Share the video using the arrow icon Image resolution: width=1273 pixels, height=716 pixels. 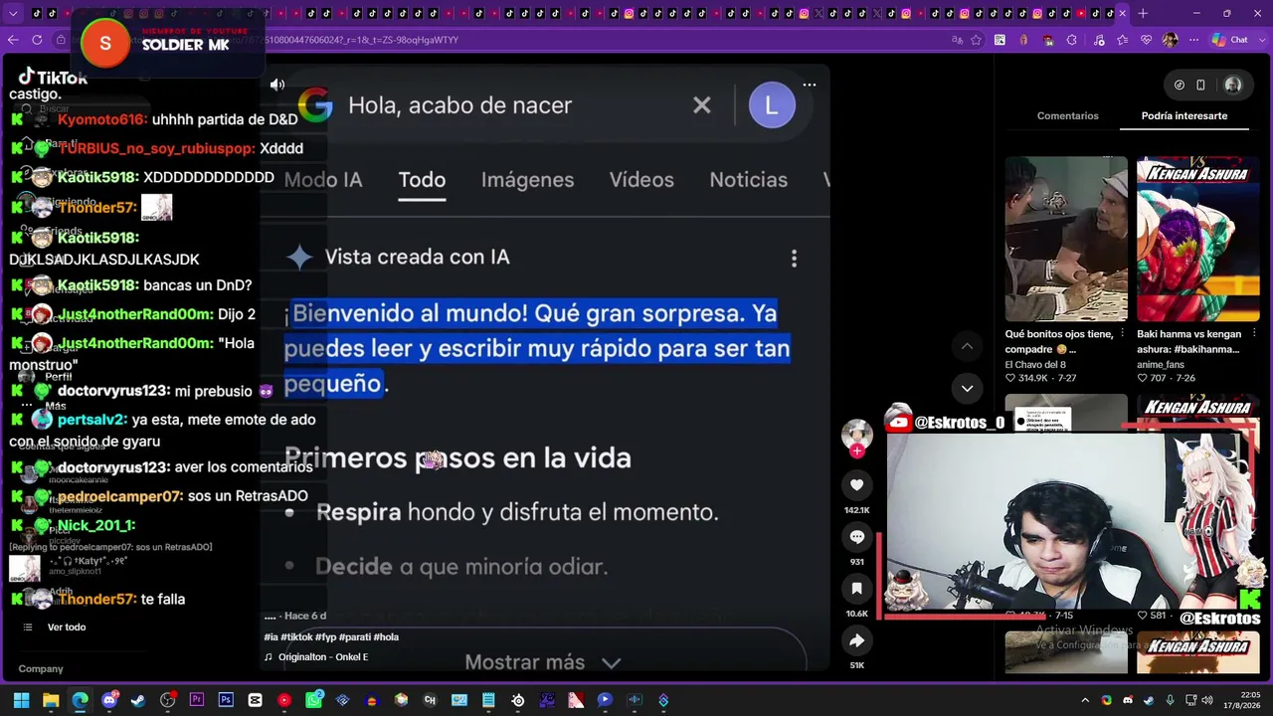click(x=856, y=640)
